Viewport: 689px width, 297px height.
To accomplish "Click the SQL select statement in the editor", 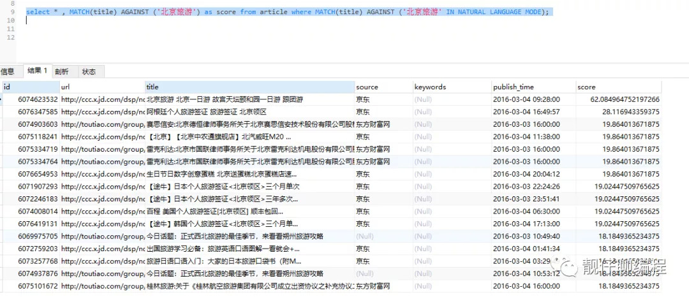I will (287, 12).
